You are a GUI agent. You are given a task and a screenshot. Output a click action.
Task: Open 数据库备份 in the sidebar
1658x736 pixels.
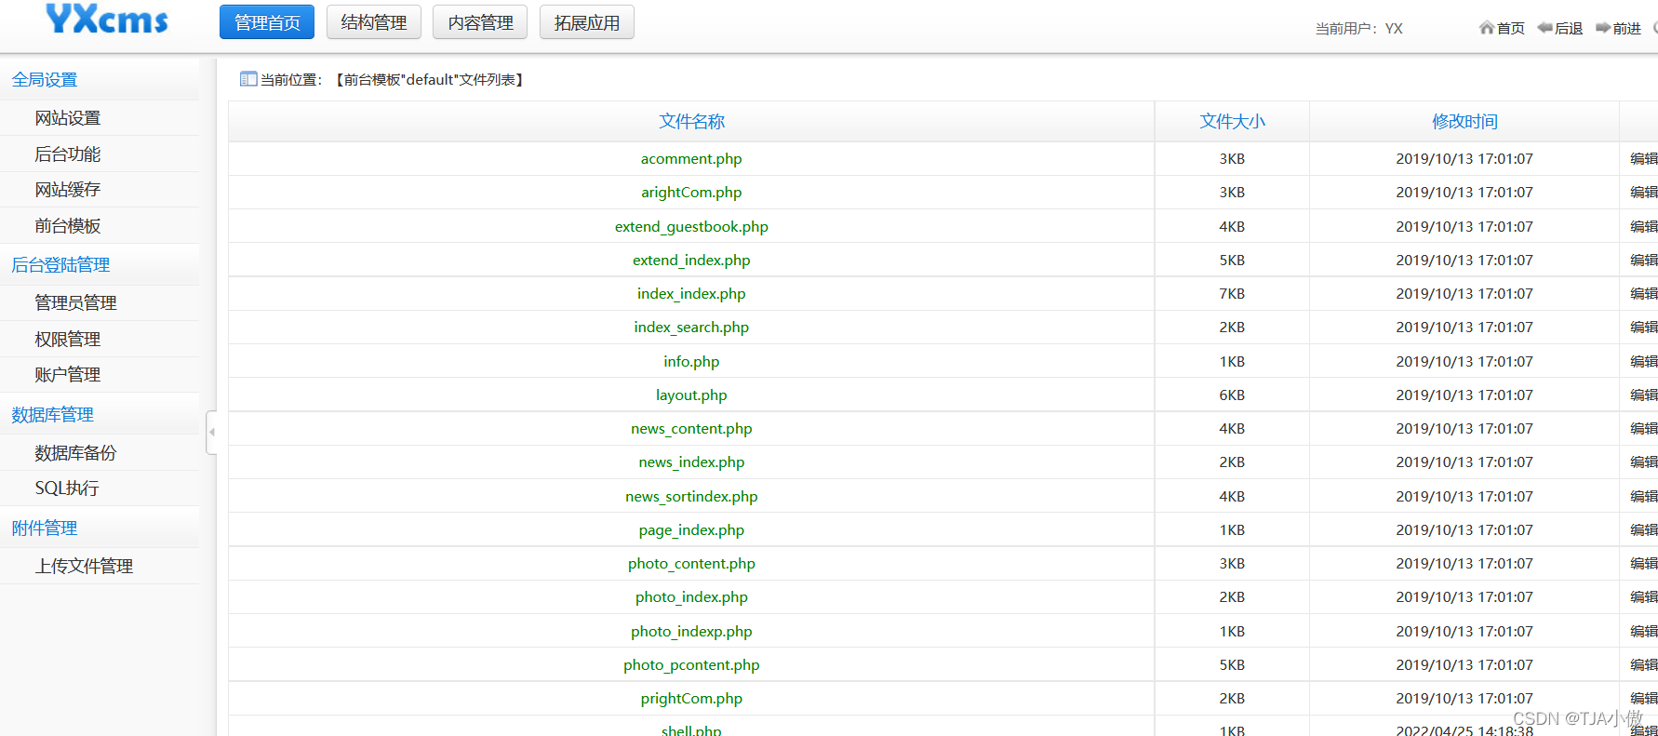coord(75,453)
